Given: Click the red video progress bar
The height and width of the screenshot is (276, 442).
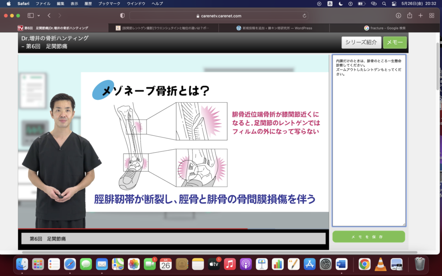Looking at the screenshot, I should click(129, 229).
